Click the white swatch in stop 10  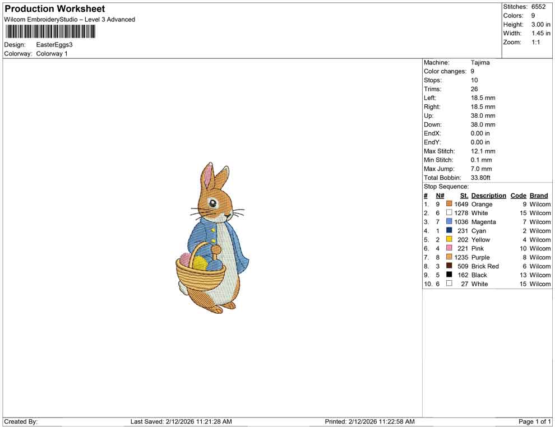tap(449, 284)
